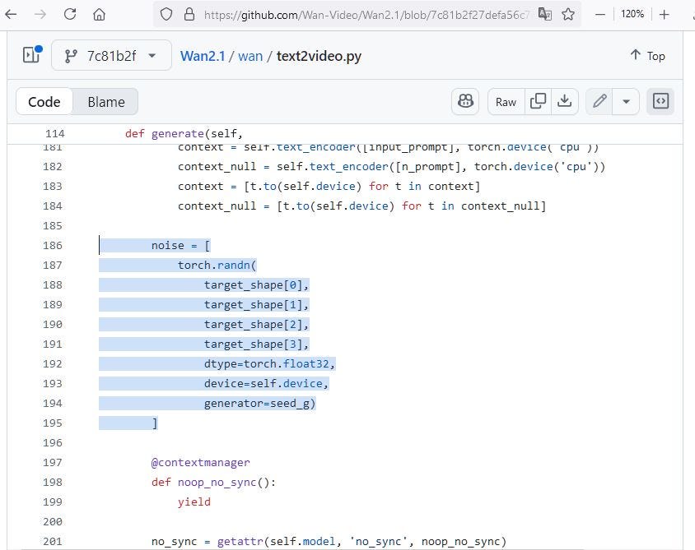The image size is (695, 550).
Task: Open the 7c81b2f branch selector dropdown
Action: [x=111, y=56]
